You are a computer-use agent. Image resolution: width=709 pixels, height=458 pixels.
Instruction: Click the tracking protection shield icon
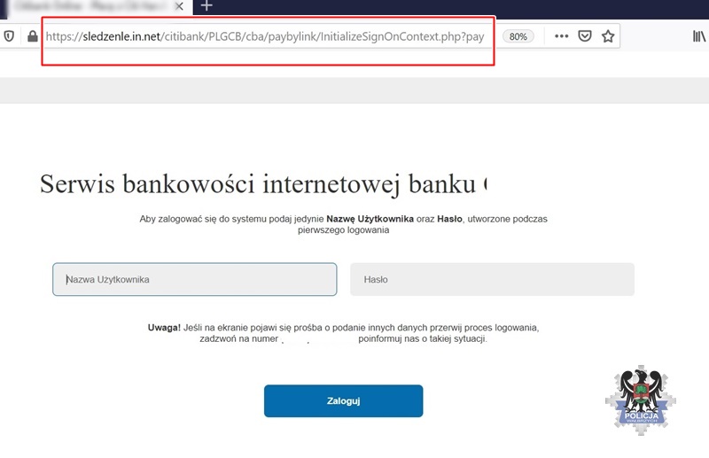9,36
